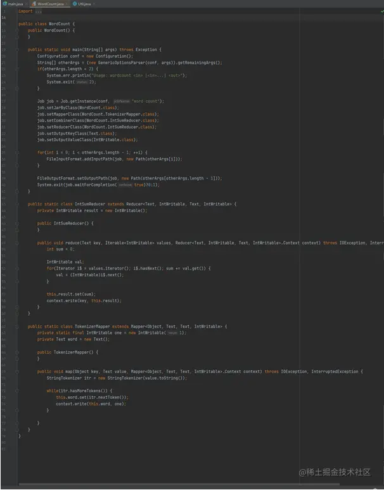Click 'job.setMapperClass' line
The width and height of the screenshot is (384, 490).
coord(98,114)
